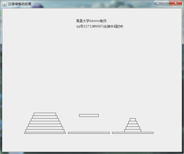Click the Java icon in the title bar
This screenshot has height=154, width=184.
(4, 4)
